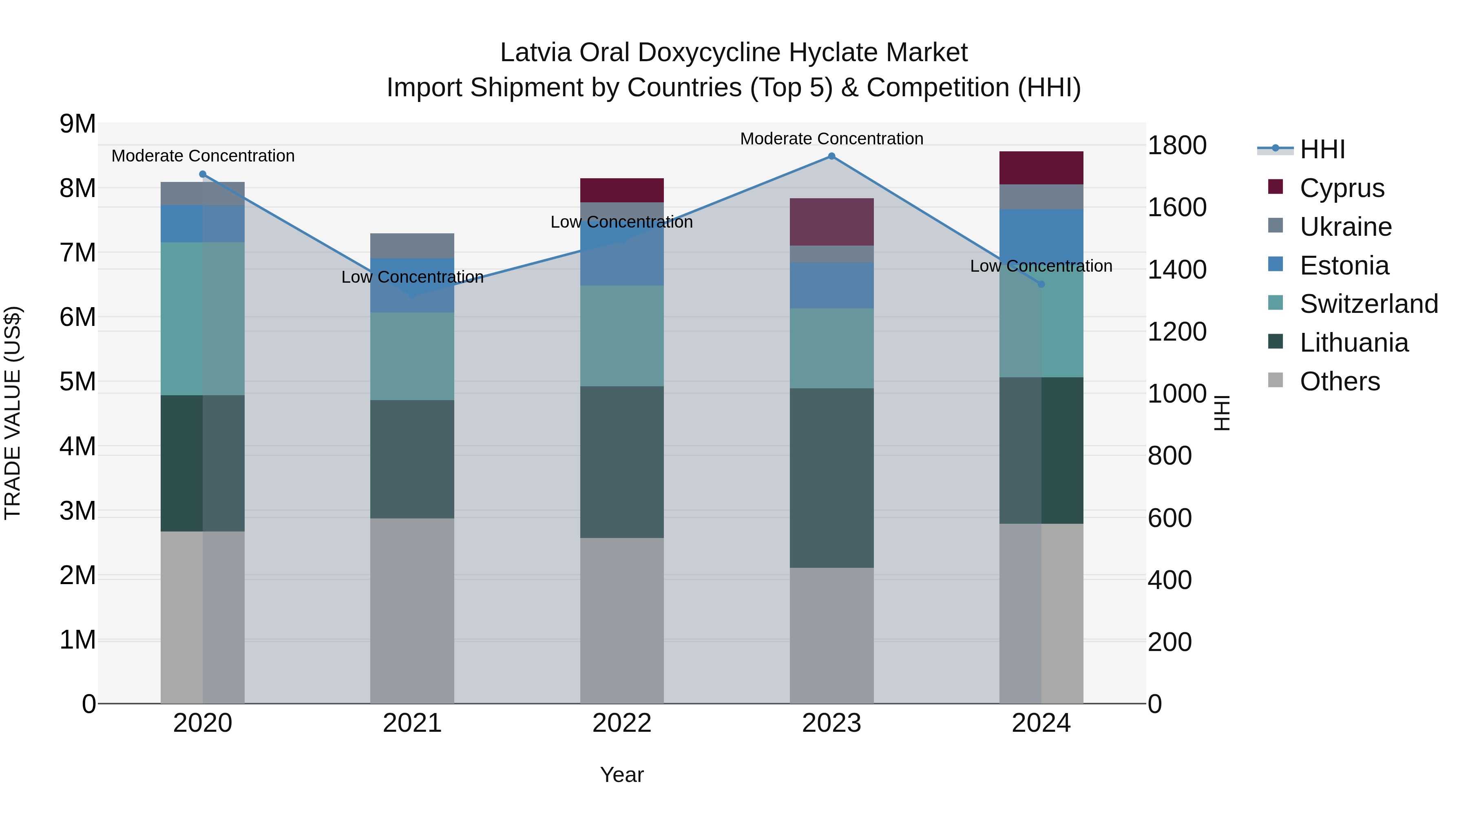Click the 'Low Concentration' label at 2021
This screenshot has height=826, width=1468.
coord(412,277)
